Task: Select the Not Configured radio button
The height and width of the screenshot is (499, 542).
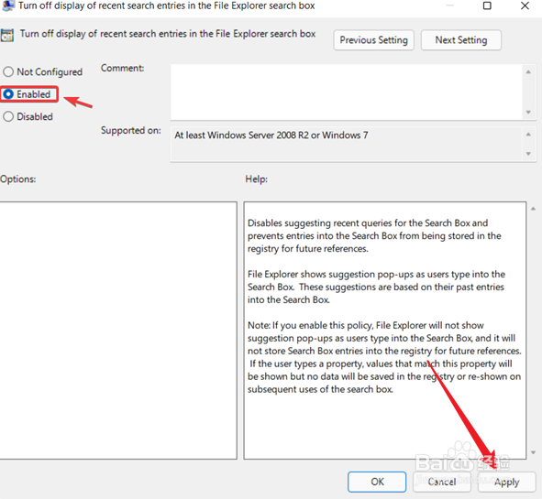Action: (x=8, y=71)
